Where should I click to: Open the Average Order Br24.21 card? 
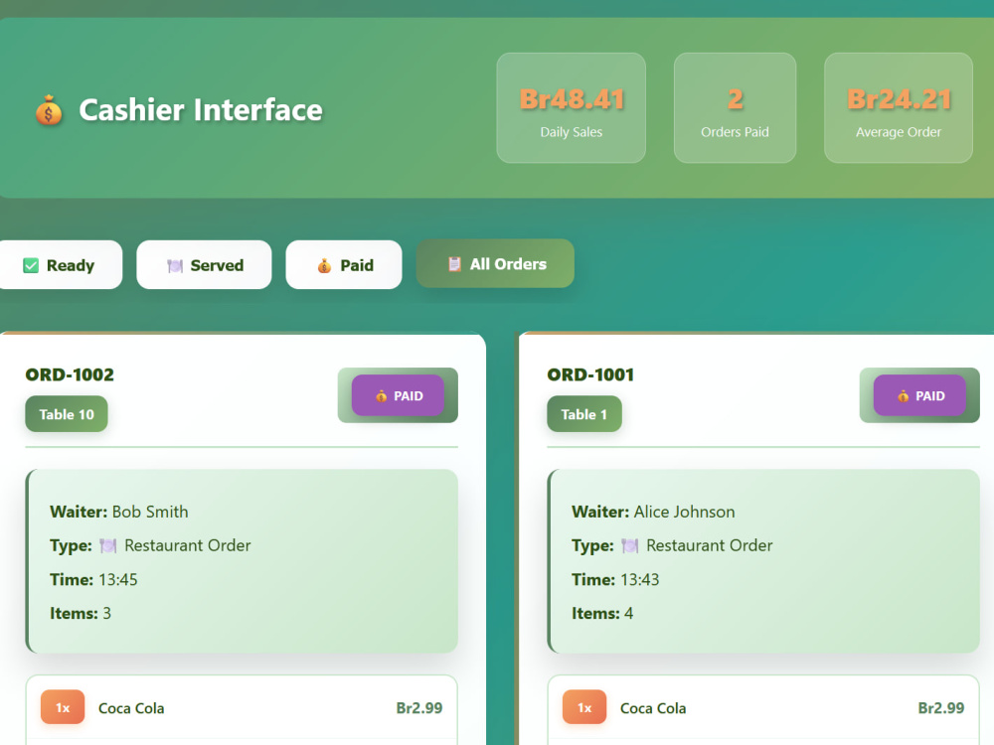pos(899,107)
